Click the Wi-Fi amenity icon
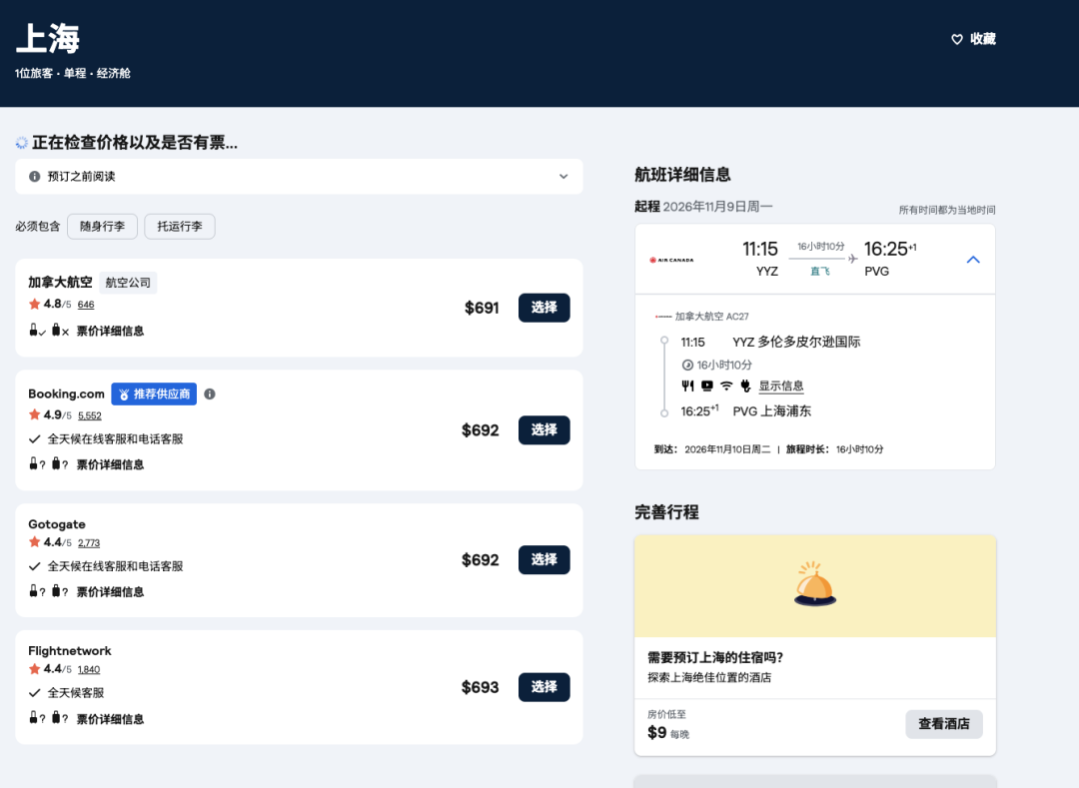Screen dimensions: 1079x788 726,386
